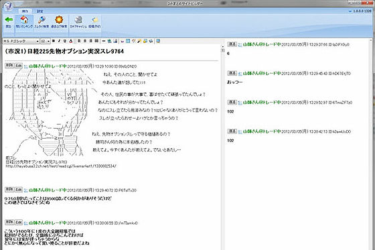This screenshot has height=250, width=375.
Task: Toggle italic formatting in the editor toolbar
Action: pyautogui.click(x=59, y=41)
